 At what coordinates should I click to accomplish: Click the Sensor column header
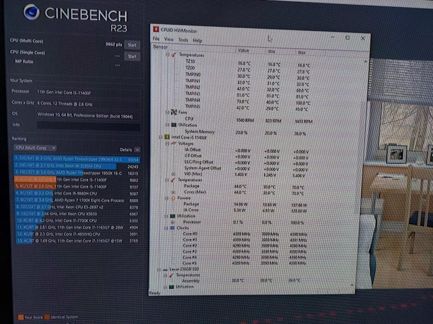click(160, 47)
